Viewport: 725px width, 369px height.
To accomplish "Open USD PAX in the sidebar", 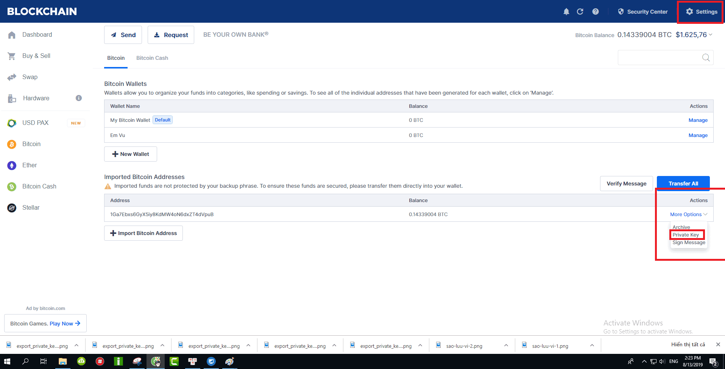I will coord(35,123).
